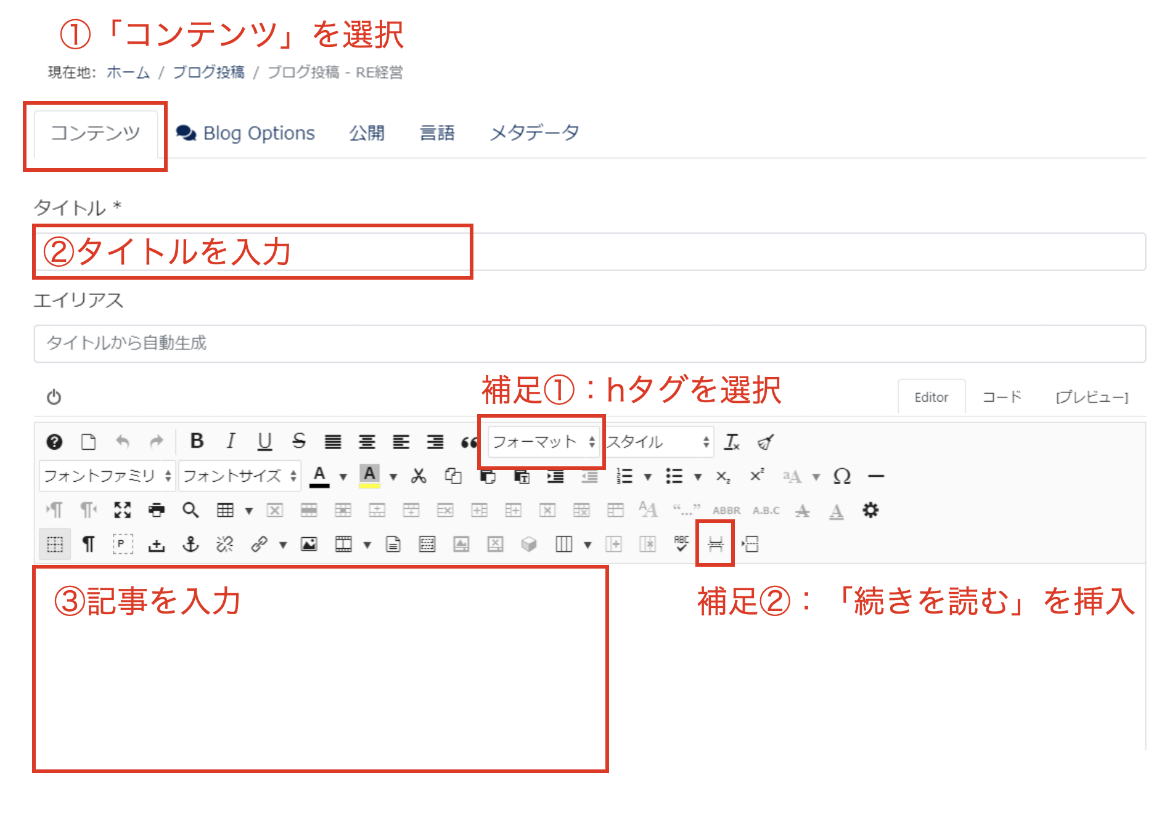1175x823 pixels.
Task: Open the フォントファミリ dropdown
Action: (107, 476)
